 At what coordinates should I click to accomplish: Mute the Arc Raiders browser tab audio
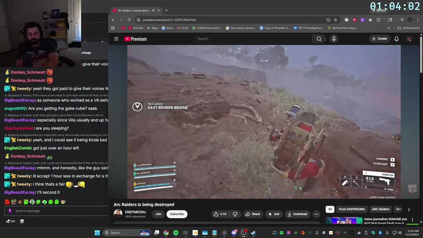pyautogui.click(x=153, y=11)
